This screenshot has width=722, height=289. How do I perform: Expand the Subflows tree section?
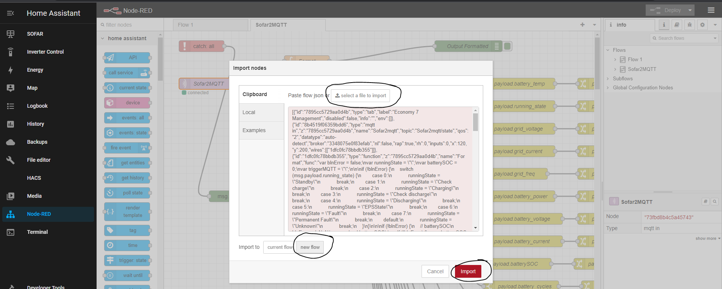(x=608, y=79)
